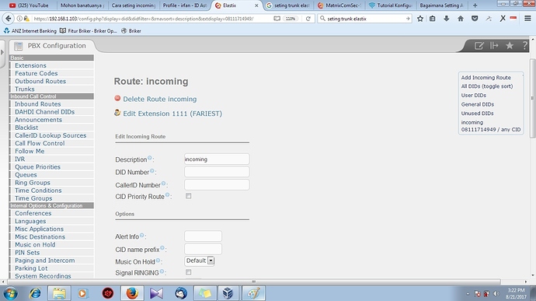This screenshot has width=536, height=301.
Task: Click Delete Route incoming link
Action: (x=160, y=99)
